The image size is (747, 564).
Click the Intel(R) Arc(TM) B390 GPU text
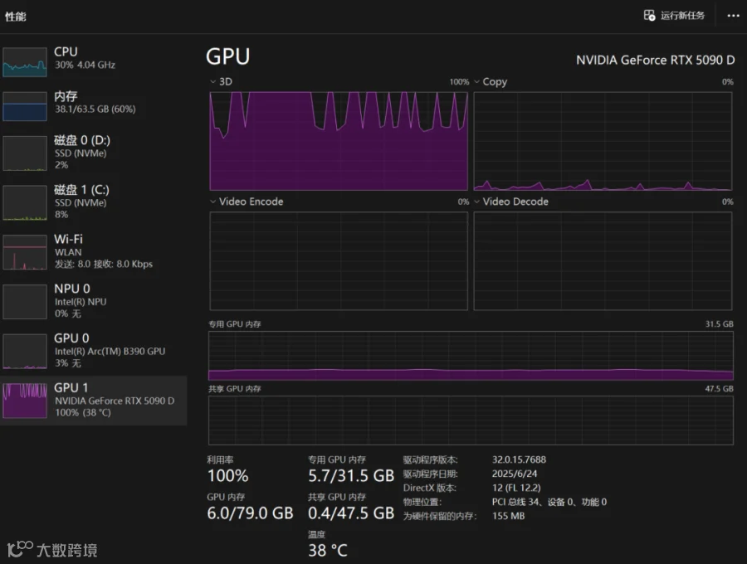(x=110, y=351)
